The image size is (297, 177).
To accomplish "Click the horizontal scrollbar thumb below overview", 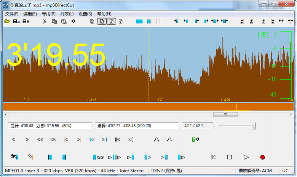I will tap(225, 114).
